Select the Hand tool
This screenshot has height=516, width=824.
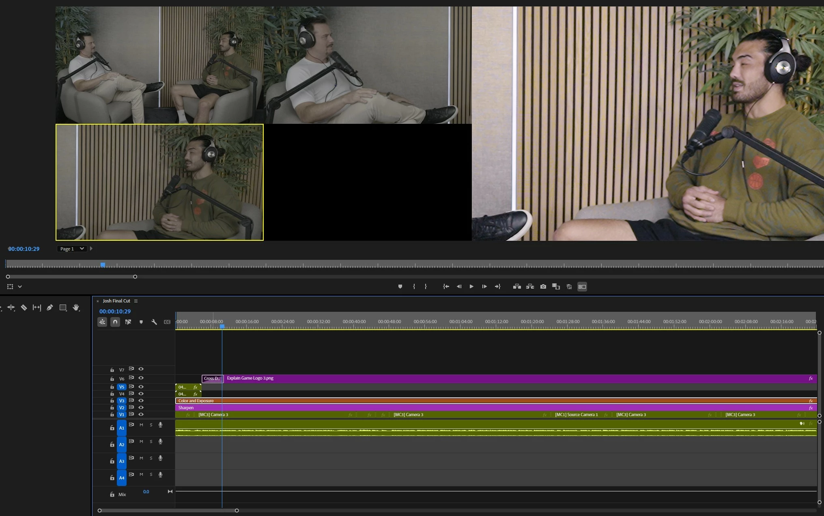pyautogui.click(x=76, y=308)
